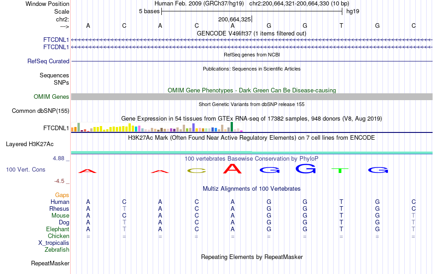Open the RefSeq Curated track label
The image size is (433, 274).
[x=48, y=61]
